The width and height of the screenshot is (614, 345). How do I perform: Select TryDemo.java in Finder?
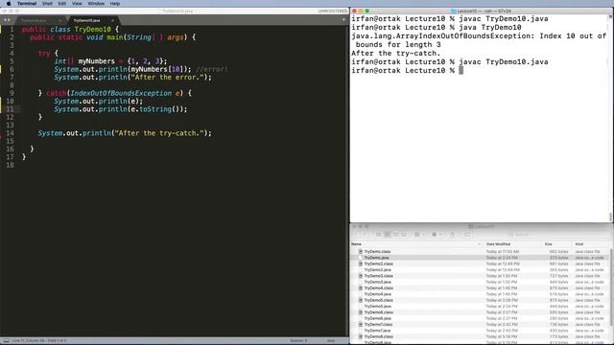click(480, 258)
